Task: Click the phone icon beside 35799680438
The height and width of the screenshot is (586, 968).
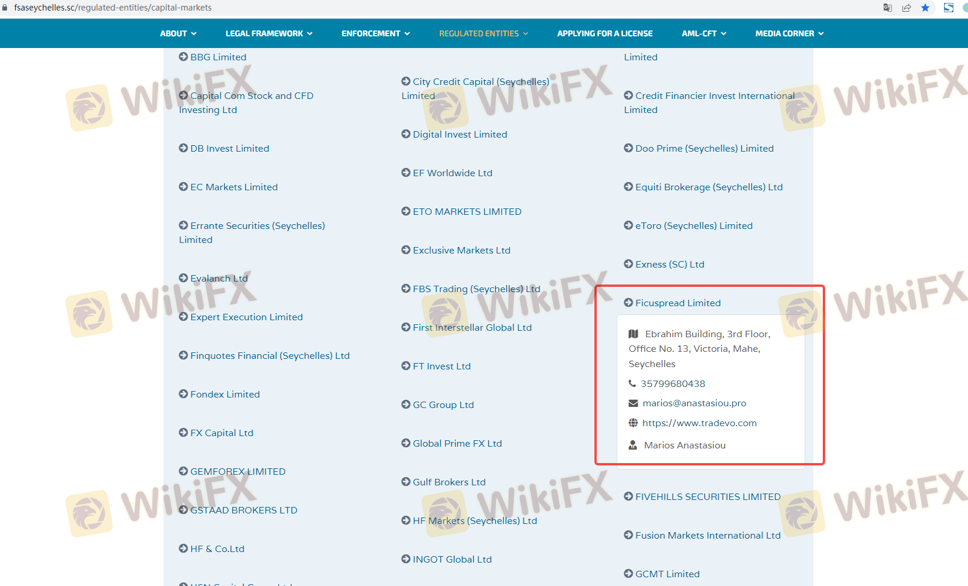Action: (x=632, y=383)
